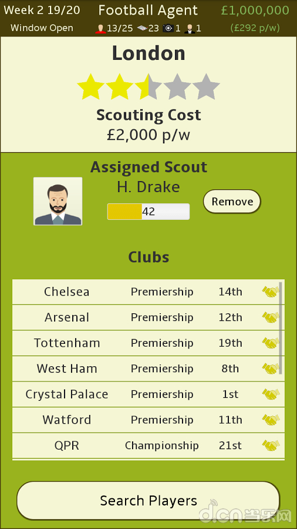Click the handshake icon in Arsenal row
Screen dimensions: 297x529
271,317
